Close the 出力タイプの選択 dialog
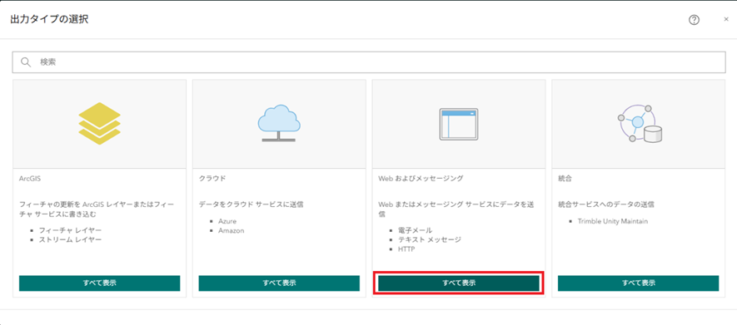The image size is (737, 325). pos(726,20)
